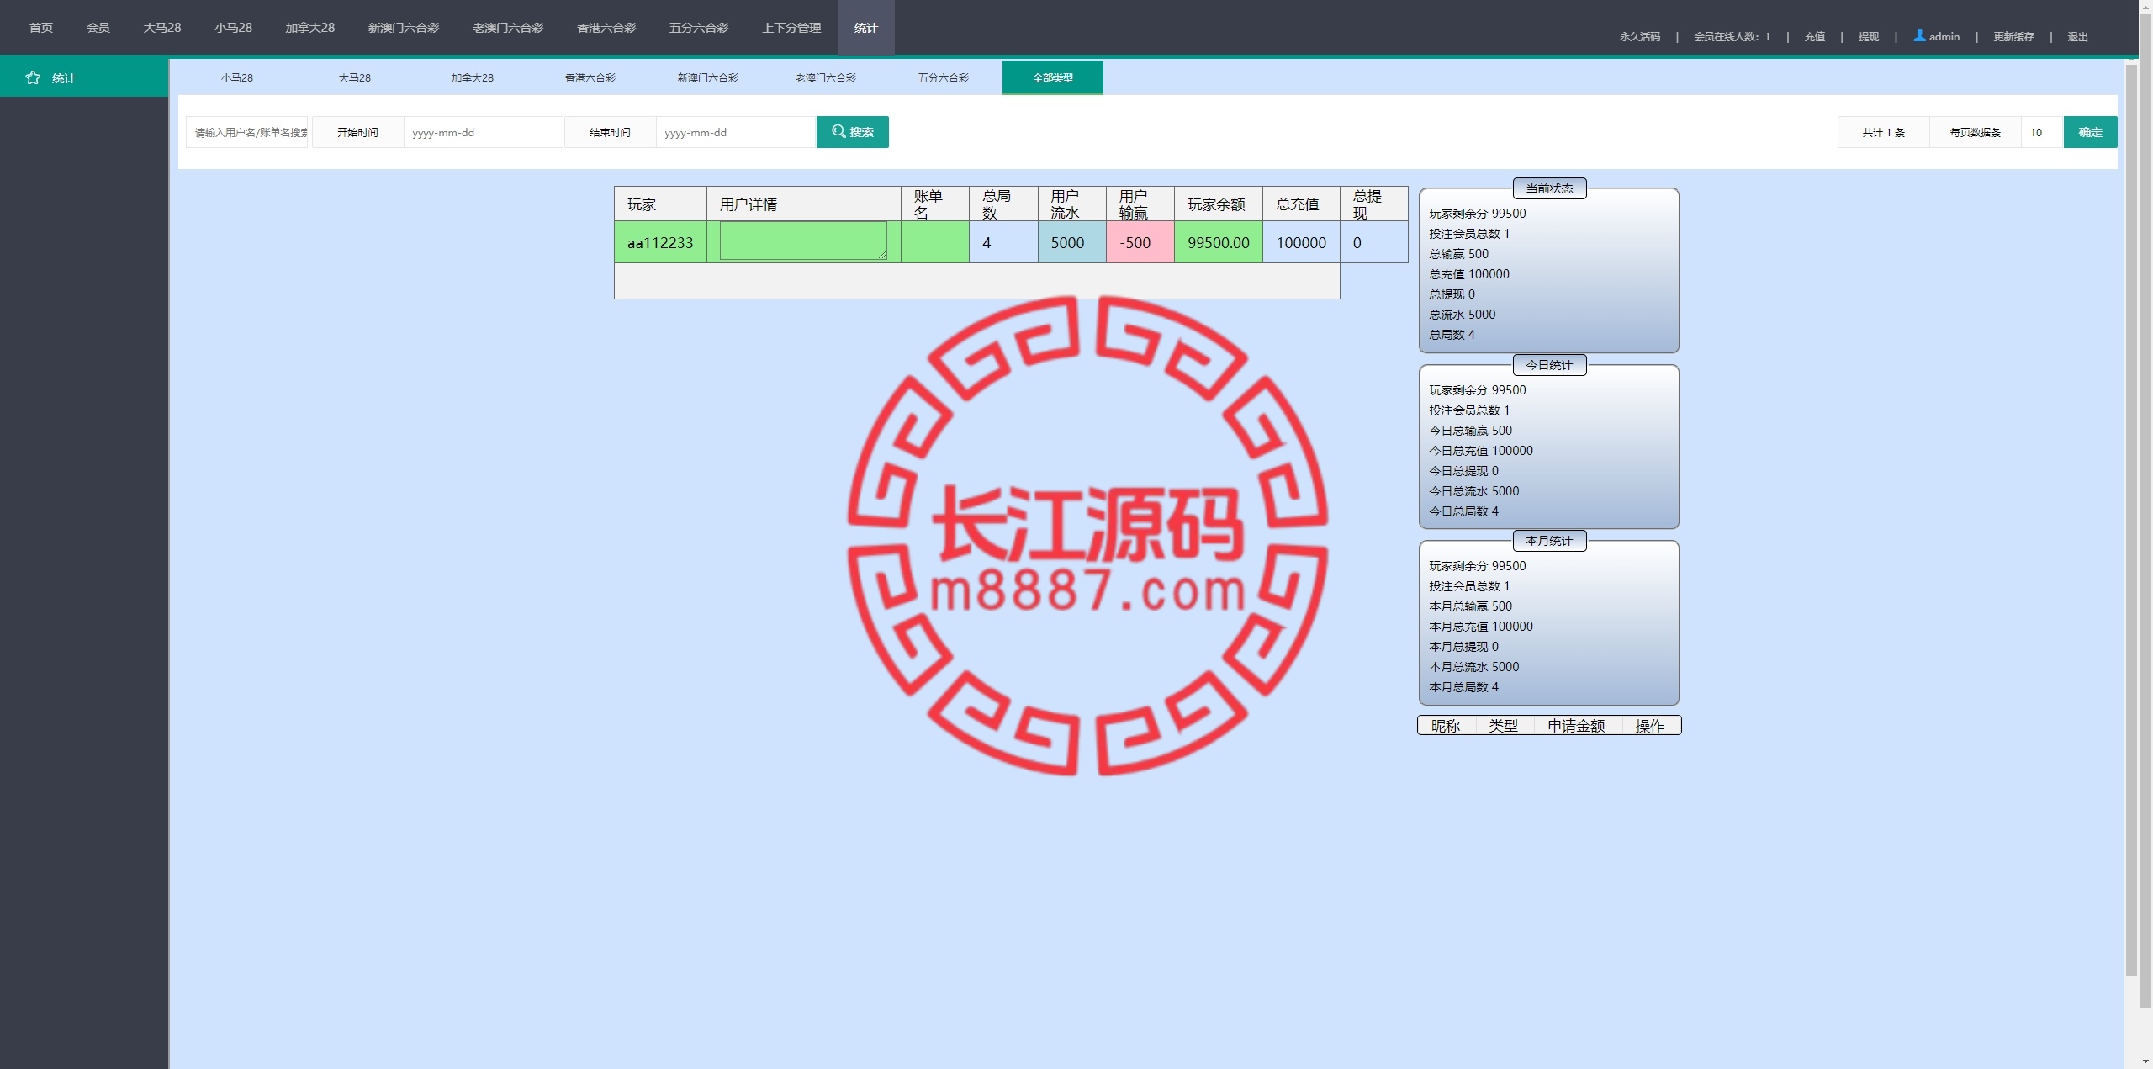The height and width of the screenshot is (1069, 2153).
Task: Switch to the 大马28 statistics tab
Action: click(355, 77)
